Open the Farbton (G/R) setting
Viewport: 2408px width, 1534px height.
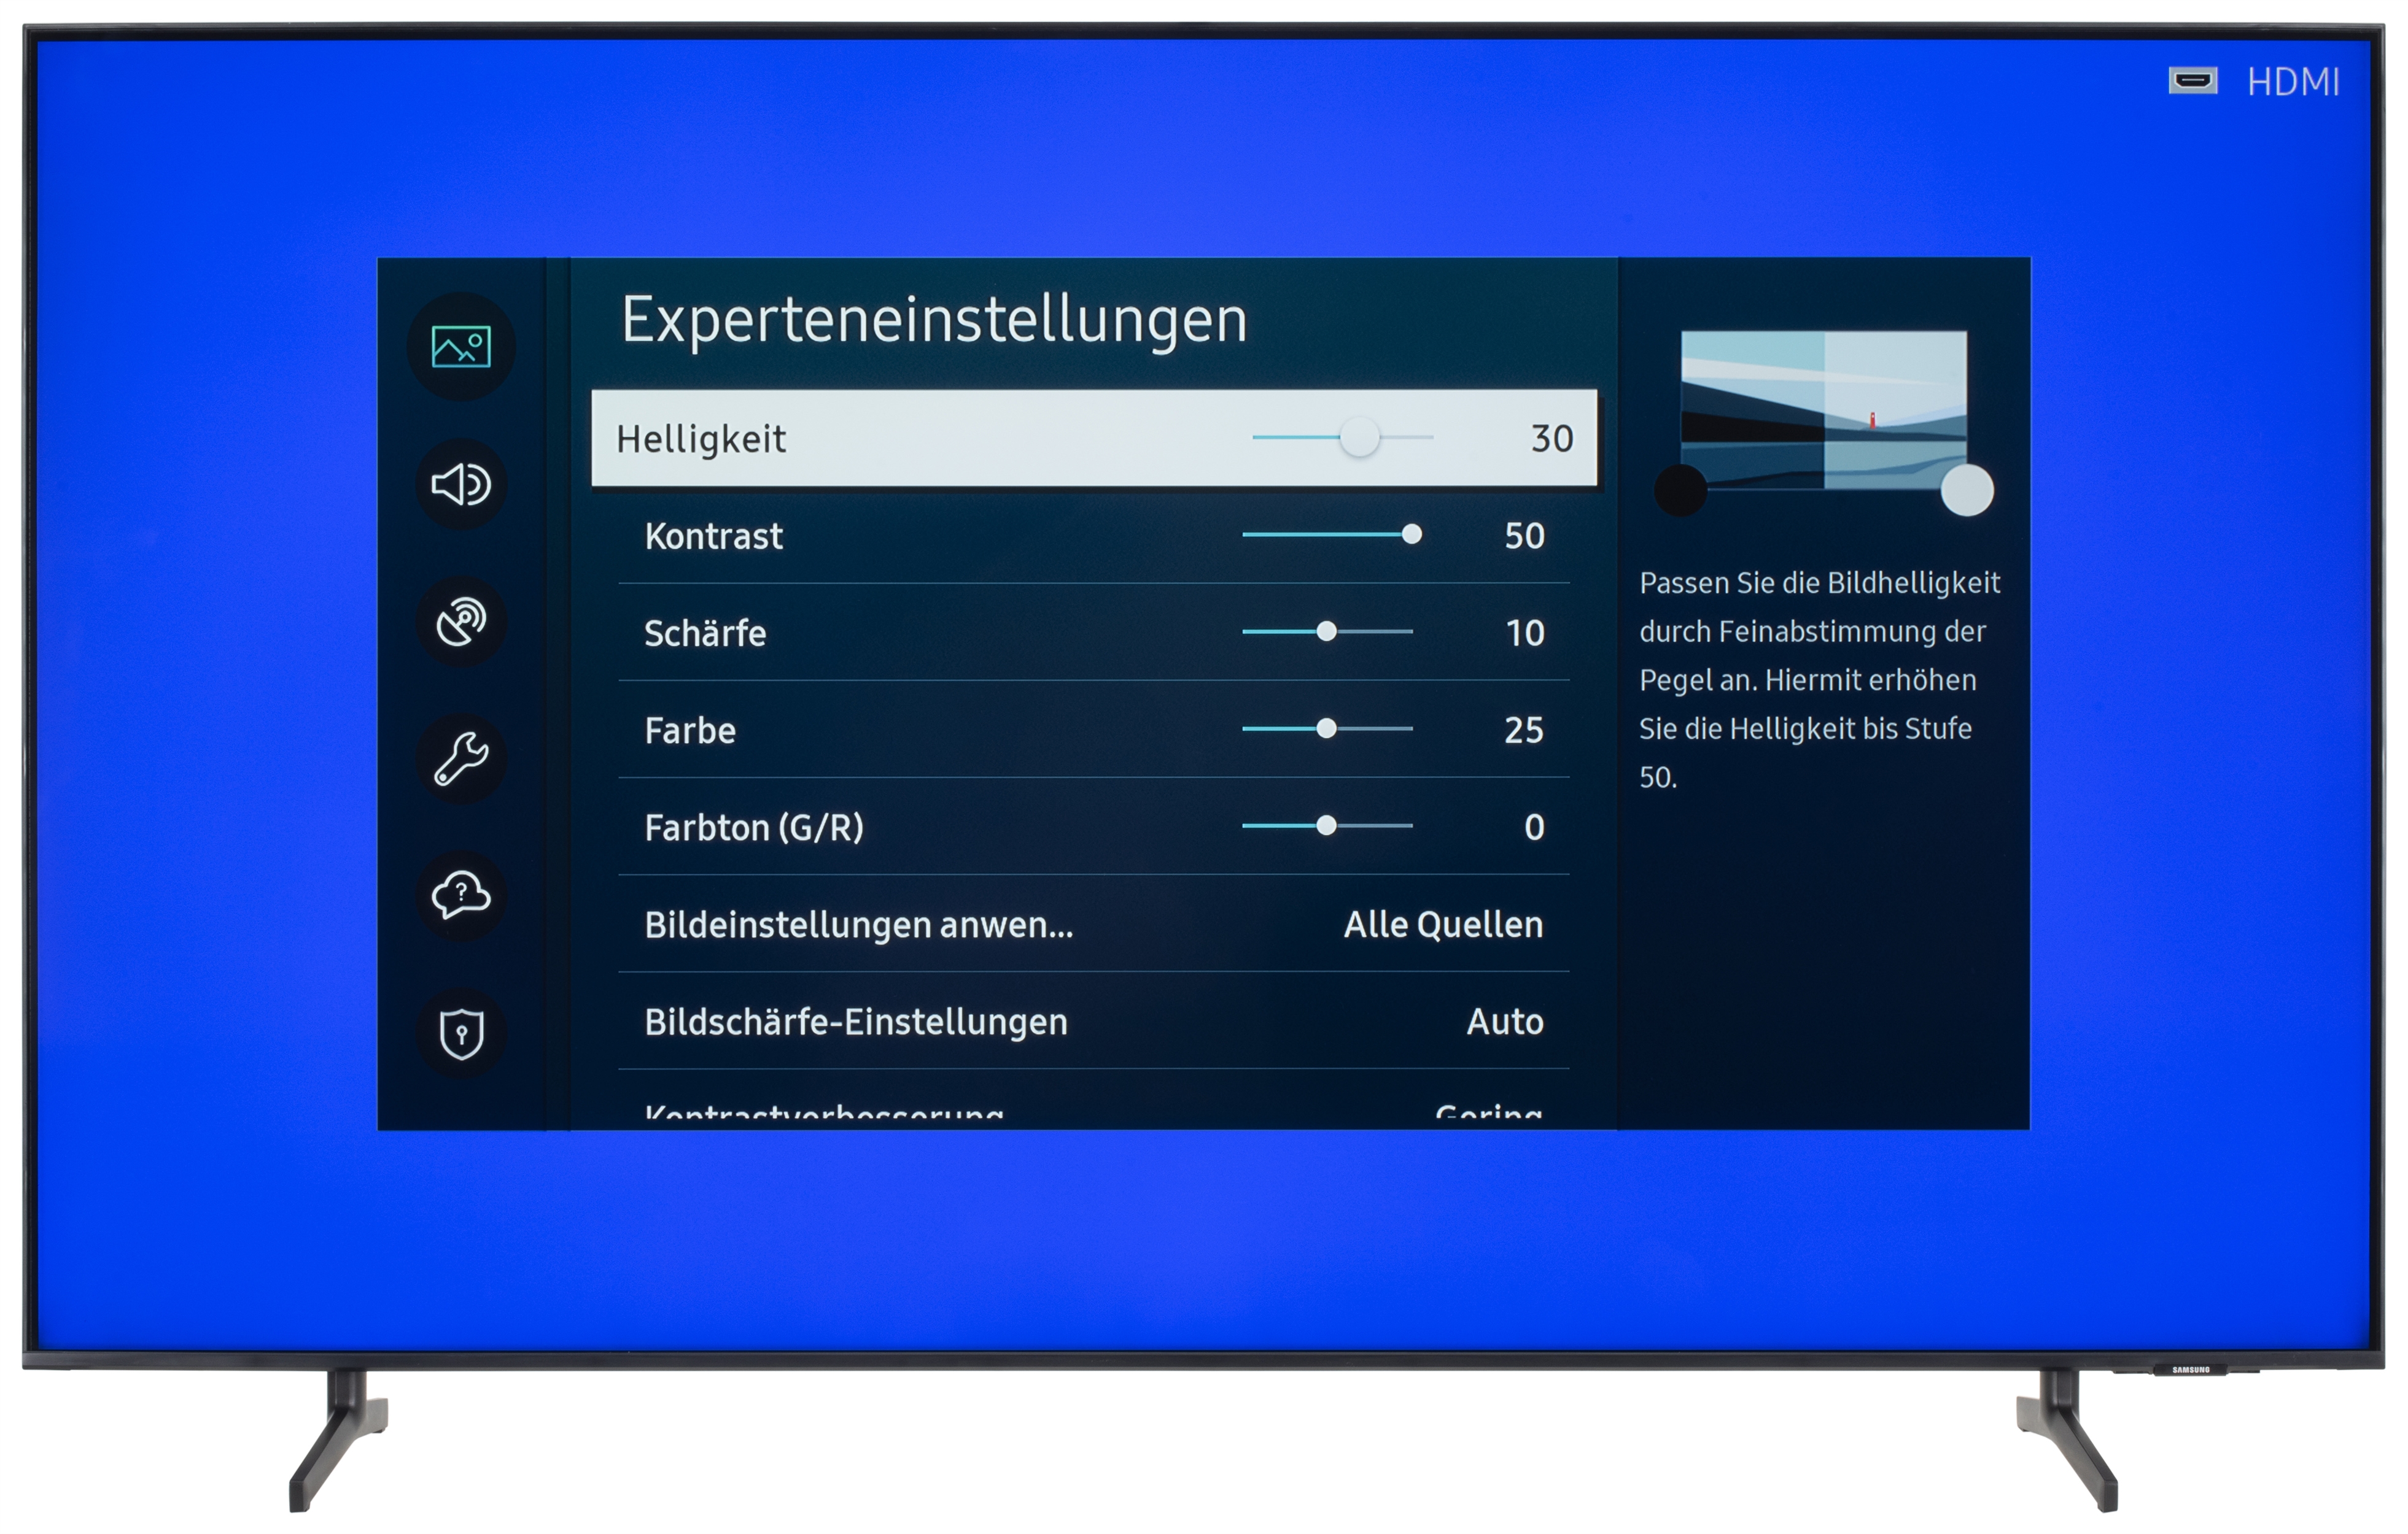[755, 827]
